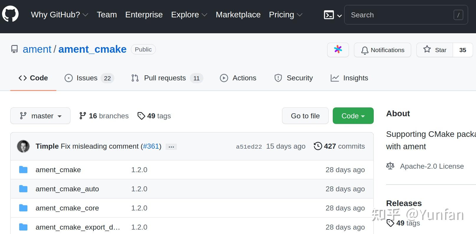The height and width of the screenshot is (234, 476).
Task: Expand commit message ellipsis button
Action: (x=171, y=147)
